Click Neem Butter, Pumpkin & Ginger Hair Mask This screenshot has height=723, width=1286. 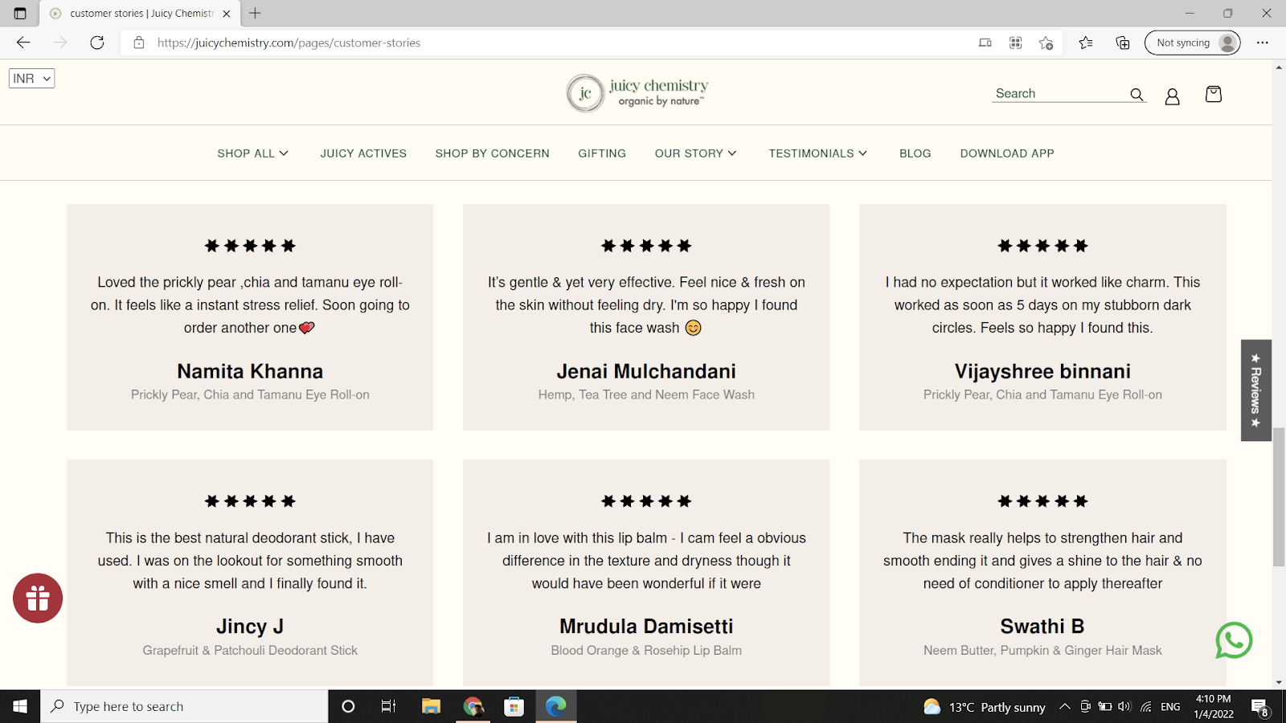pyautogui.click(x=1042, y=650)
